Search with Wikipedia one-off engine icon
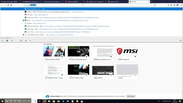The width and height of the screenshot is (183, 103). (x=30, y=41)
